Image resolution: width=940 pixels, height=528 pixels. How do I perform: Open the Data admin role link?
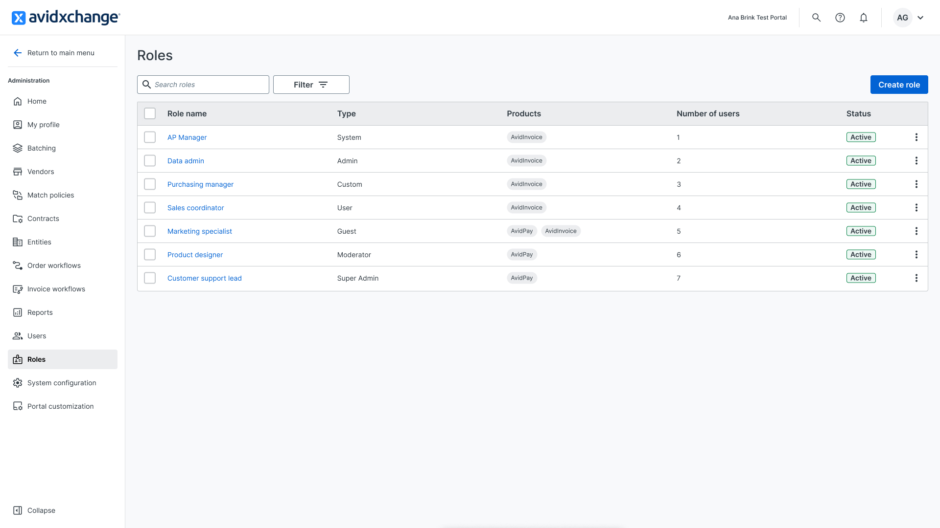point(186,161)
